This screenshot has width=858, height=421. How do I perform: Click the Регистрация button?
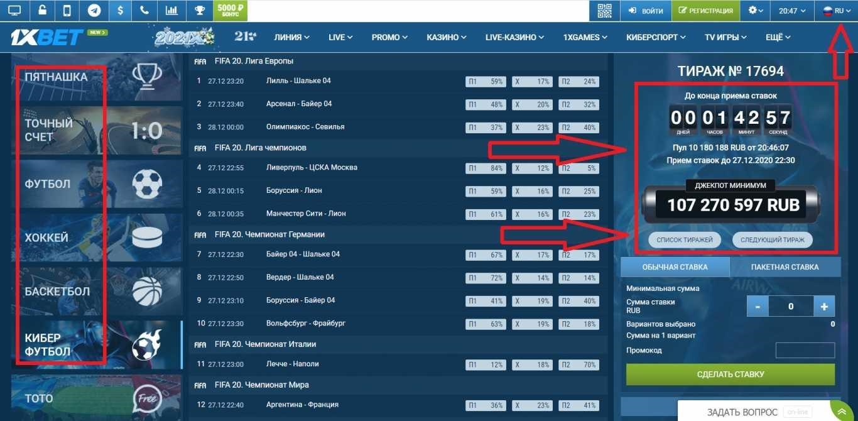[705, 11]
